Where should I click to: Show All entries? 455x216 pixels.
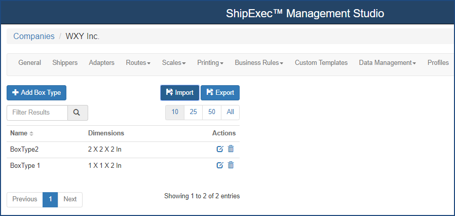point(231,113)
